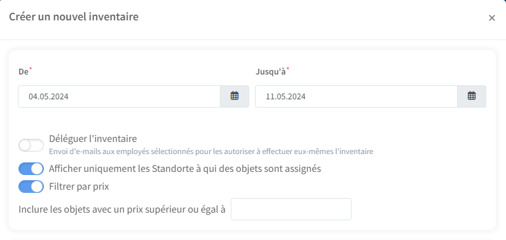Click the red asterisk beside De
Screen dimensions: 506x240
pyautogui.click(x=31, y=69)
